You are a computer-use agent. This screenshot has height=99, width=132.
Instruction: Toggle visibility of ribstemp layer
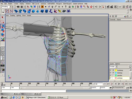tap(111, 73)
